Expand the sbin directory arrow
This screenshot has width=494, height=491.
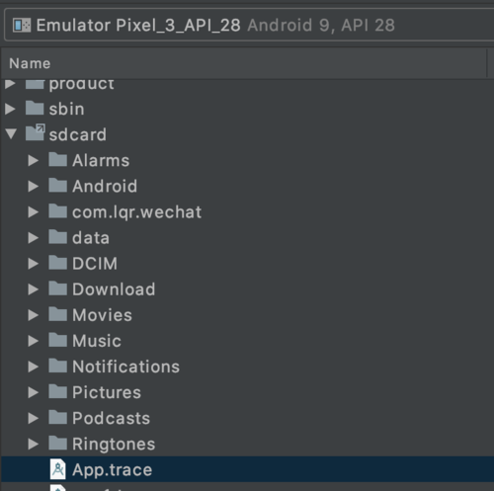[x=10, y=109]
